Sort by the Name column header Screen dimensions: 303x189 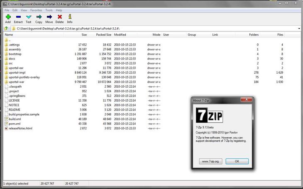click(9, 35)
